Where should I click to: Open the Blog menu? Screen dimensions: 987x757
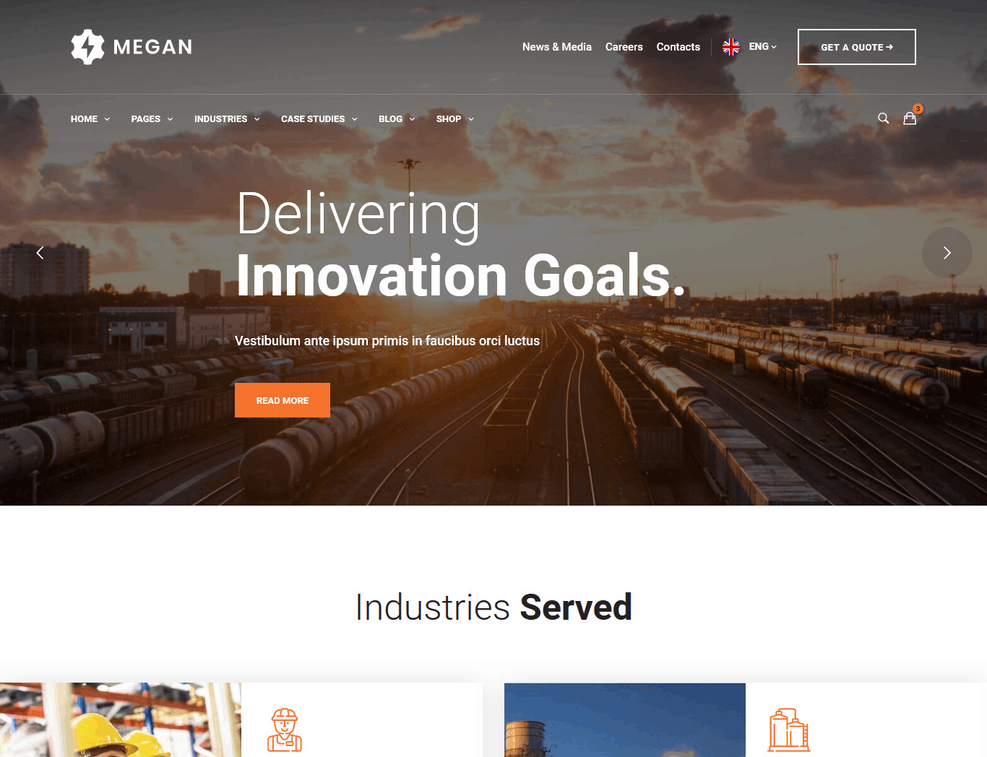(397, 119)
